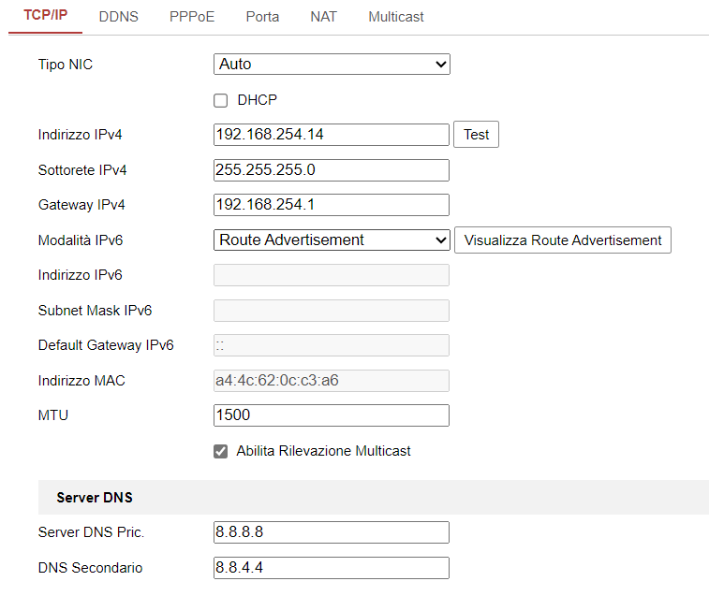Screen dimensions: 709x596
Task: Focus the Gateway IPv4 field
Action: (332, 205)
